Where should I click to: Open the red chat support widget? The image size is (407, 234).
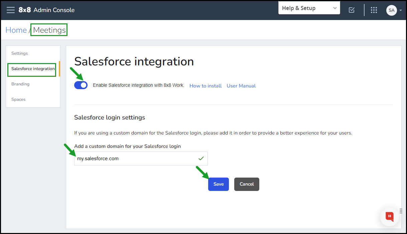coord(390,217)
